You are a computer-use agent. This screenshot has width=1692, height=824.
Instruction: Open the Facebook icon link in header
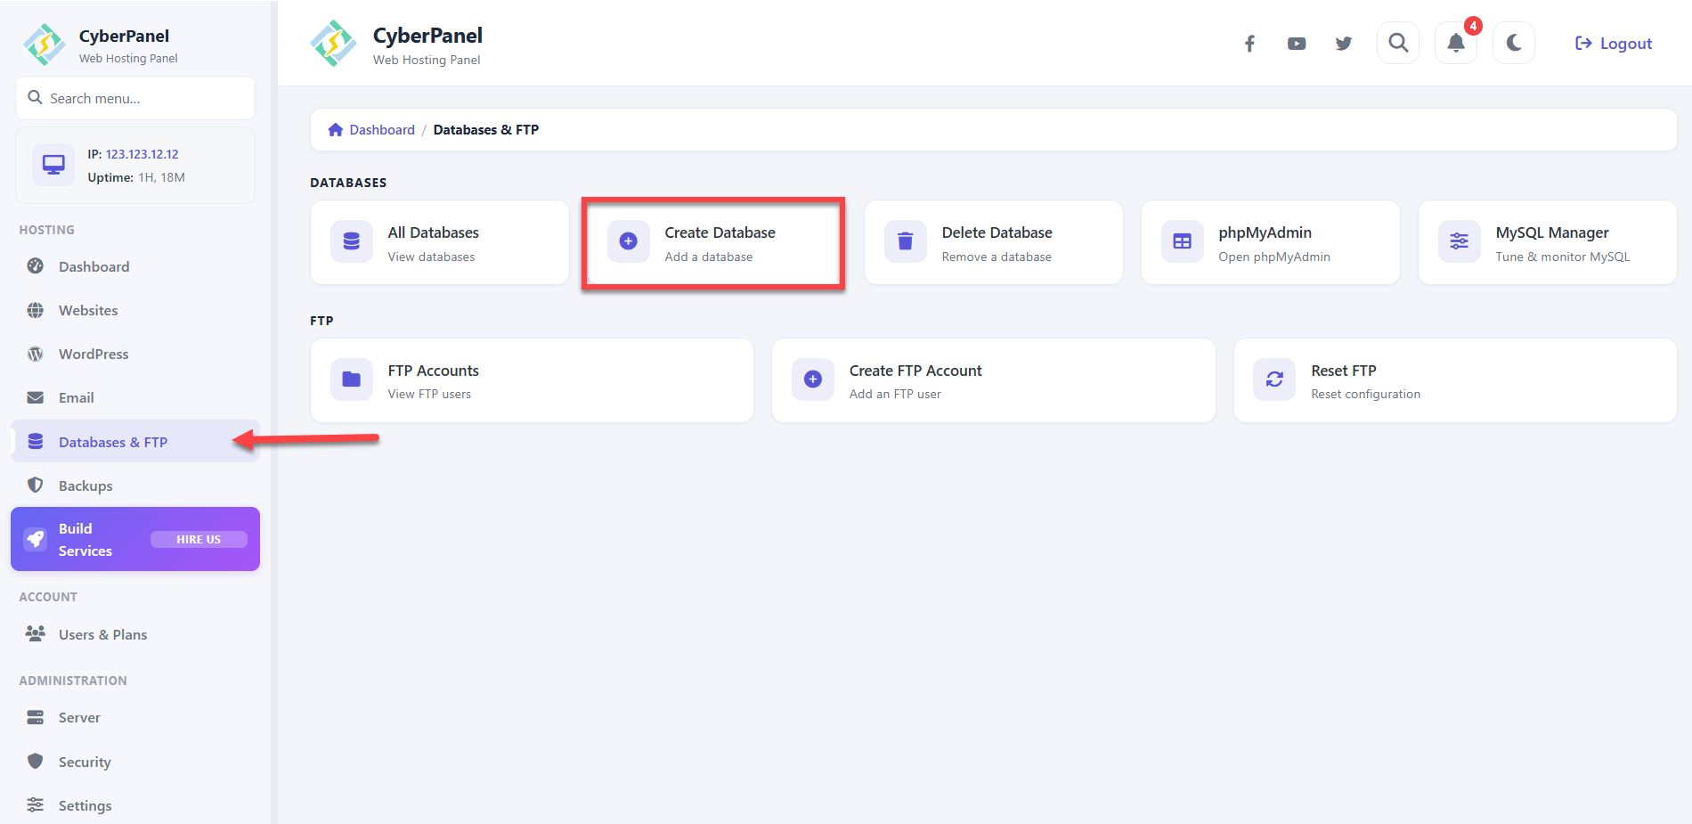coord(1249,44)
